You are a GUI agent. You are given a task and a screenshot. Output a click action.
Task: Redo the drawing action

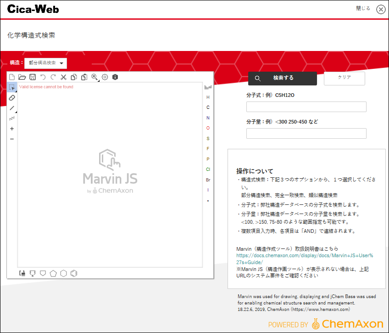(x=53, y=77)
